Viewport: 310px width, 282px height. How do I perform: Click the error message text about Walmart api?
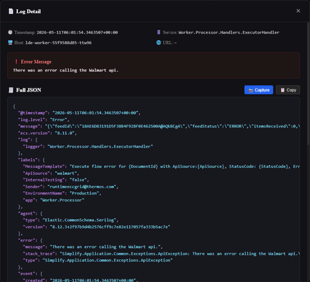(66, 70)
